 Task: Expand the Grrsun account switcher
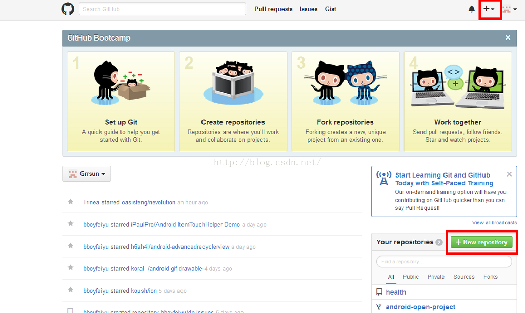tap(86, 173)
